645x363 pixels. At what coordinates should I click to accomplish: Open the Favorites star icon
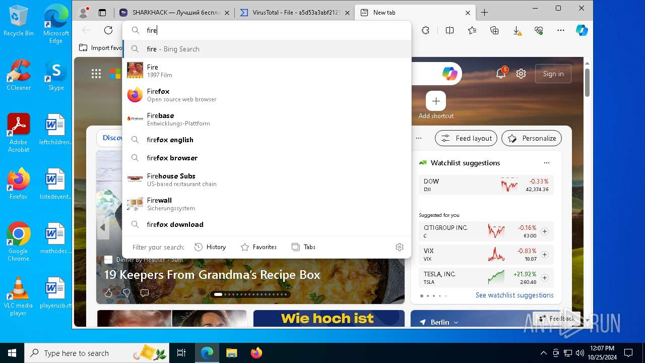coord(472,30)
